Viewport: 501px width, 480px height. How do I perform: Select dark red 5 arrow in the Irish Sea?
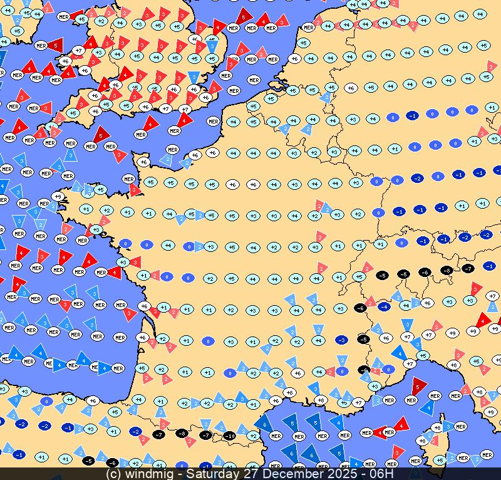[x=55, y=44]
